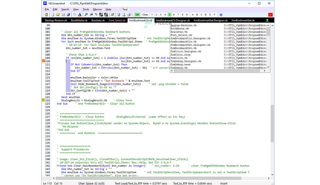Click the yellow bookmark 5 marker at line 122
The height and width of the screenshot is (185, 320).
43,100
